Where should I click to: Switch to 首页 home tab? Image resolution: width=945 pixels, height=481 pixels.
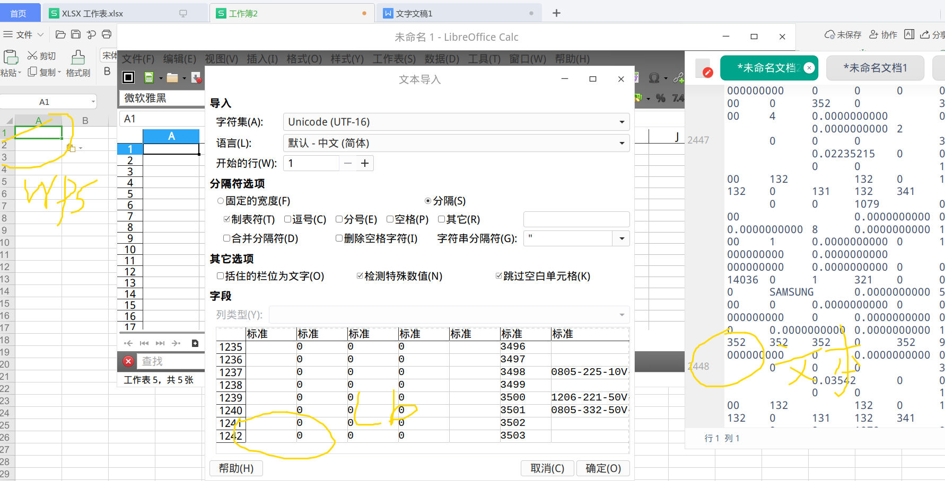tap(19, 13)
